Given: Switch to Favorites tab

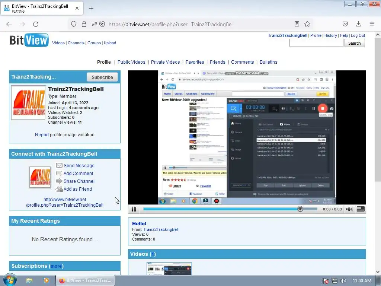Looking at the screenshot, I should pyautogui.click(x=195, y=62).
